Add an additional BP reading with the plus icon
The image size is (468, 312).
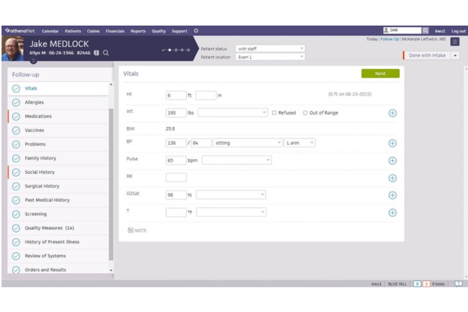point(393,143)
